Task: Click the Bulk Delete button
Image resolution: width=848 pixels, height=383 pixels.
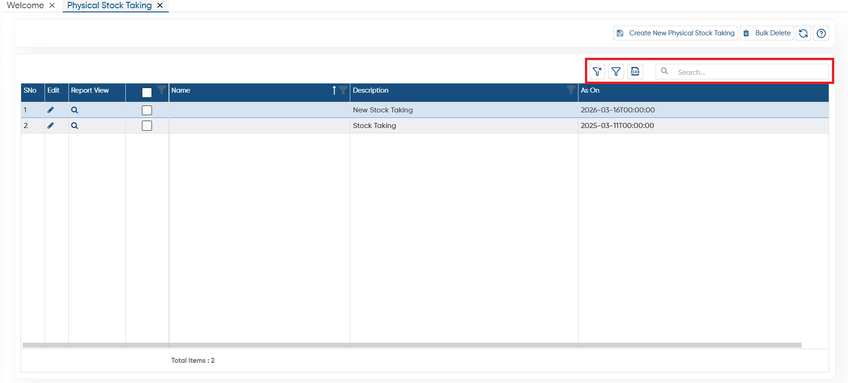Action: [767, 33]
